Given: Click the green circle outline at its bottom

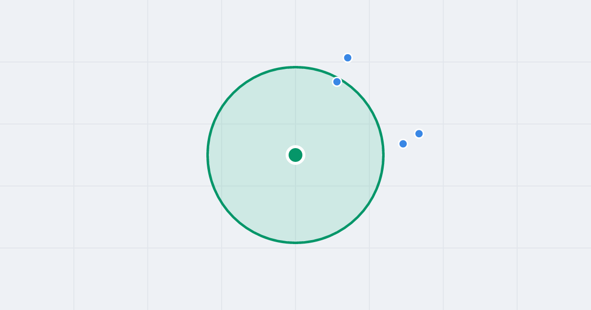Looking at the screenshot, I should [x=295, y=243].
